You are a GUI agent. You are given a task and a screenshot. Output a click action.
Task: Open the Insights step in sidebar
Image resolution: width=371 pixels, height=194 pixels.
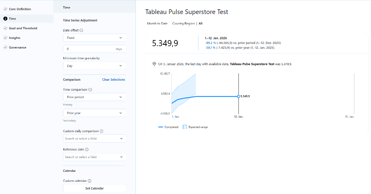click(15, 38)
